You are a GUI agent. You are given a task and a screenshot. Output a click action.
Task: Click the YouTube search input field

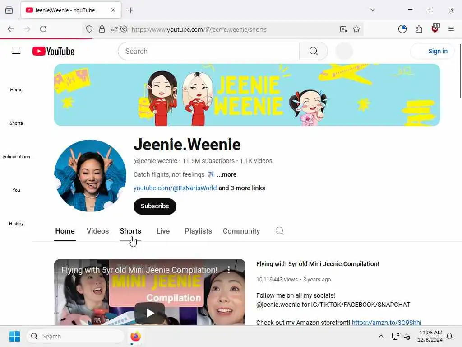point(208,51)
